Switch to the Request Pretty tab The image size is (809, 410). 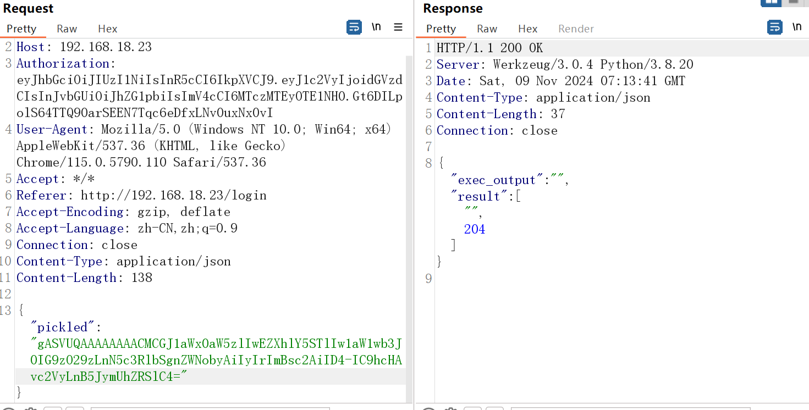point(21,29)
